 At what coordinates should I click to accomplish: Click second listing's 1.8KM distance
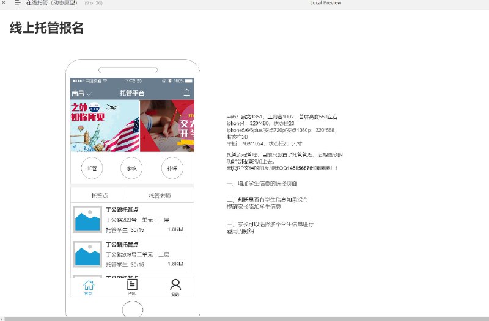pyautogui.click(x=175, y=264)
